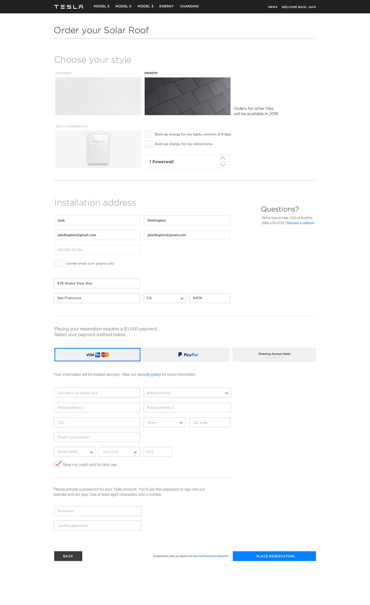370x605 pixels.
Task: Edit last name field Skellington
Action: [x=187, y=220]
